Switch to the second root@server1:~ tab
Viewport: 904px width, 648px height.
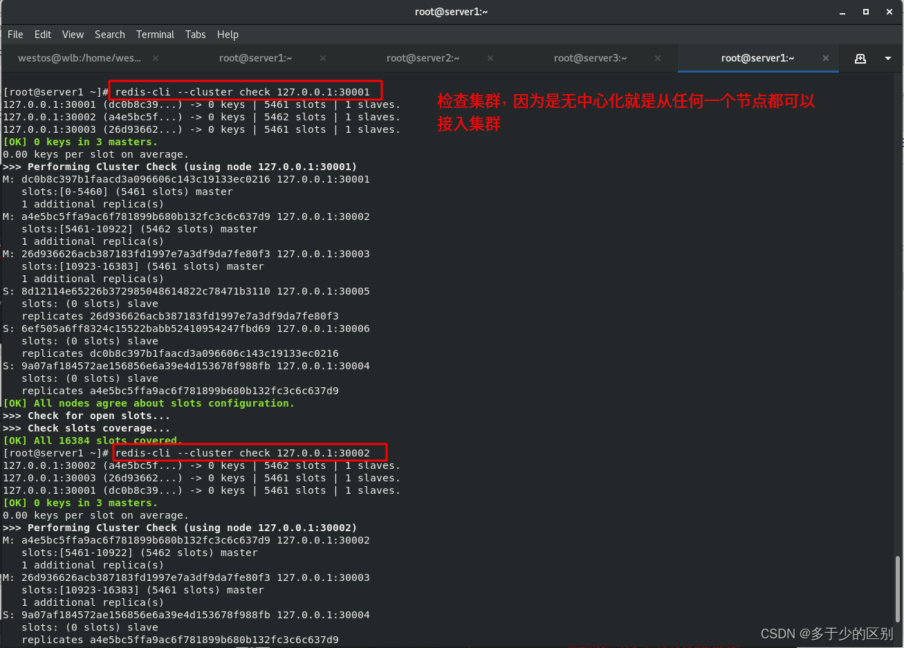pos(255,58)
